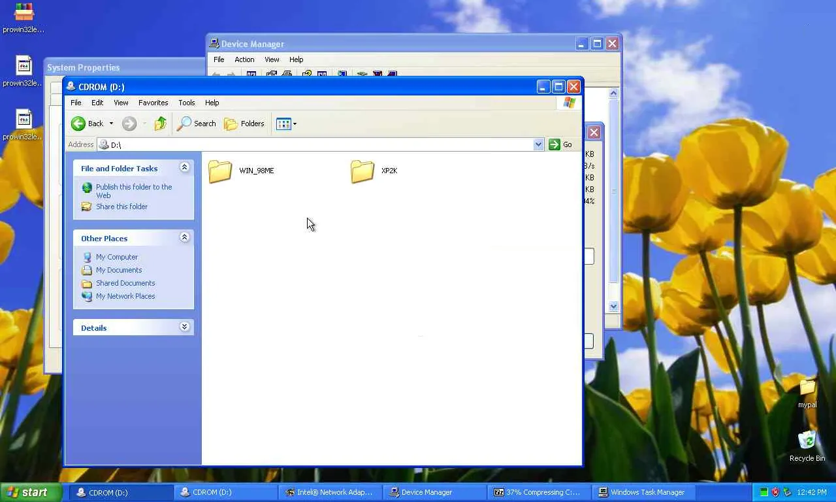Click the Go button beside address bar

coord(561,144)
